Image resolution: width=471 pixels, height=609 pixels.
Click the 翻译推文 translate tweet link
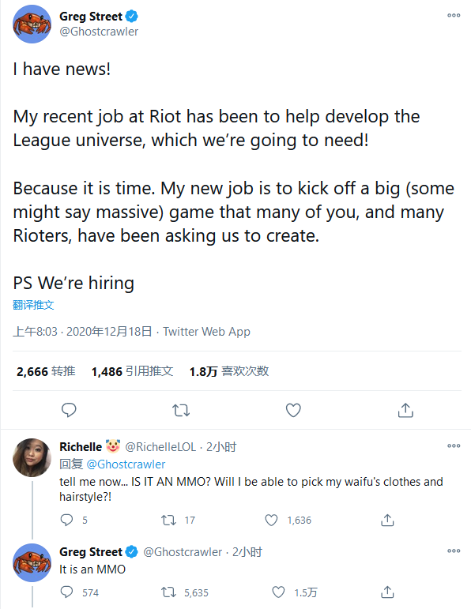(x=33, y=305)
